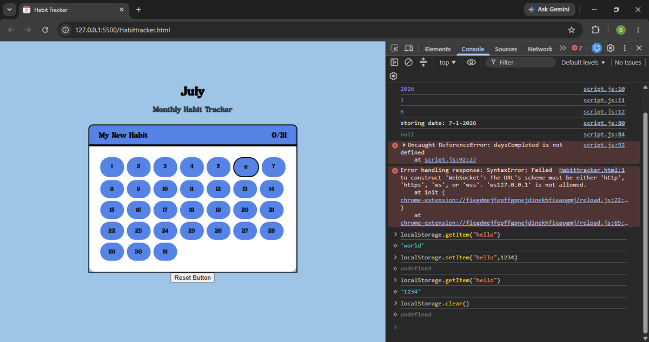Screen dimensions: 649x342
Task: Expand the Uncaught ReferenceError message
Action: pyautogui.click(x=405, y=145)
